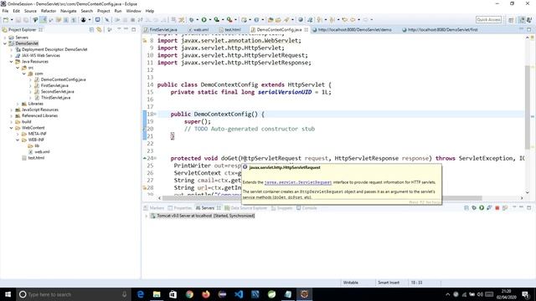Switch to the test.html editor tab
536x301 pixels.
point(230,30)
